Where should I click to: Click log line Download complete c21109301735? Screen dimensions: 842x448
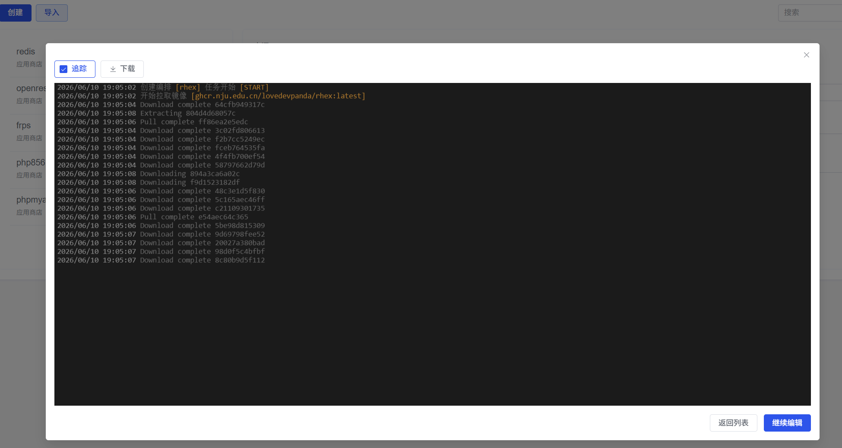coord(161,208)
